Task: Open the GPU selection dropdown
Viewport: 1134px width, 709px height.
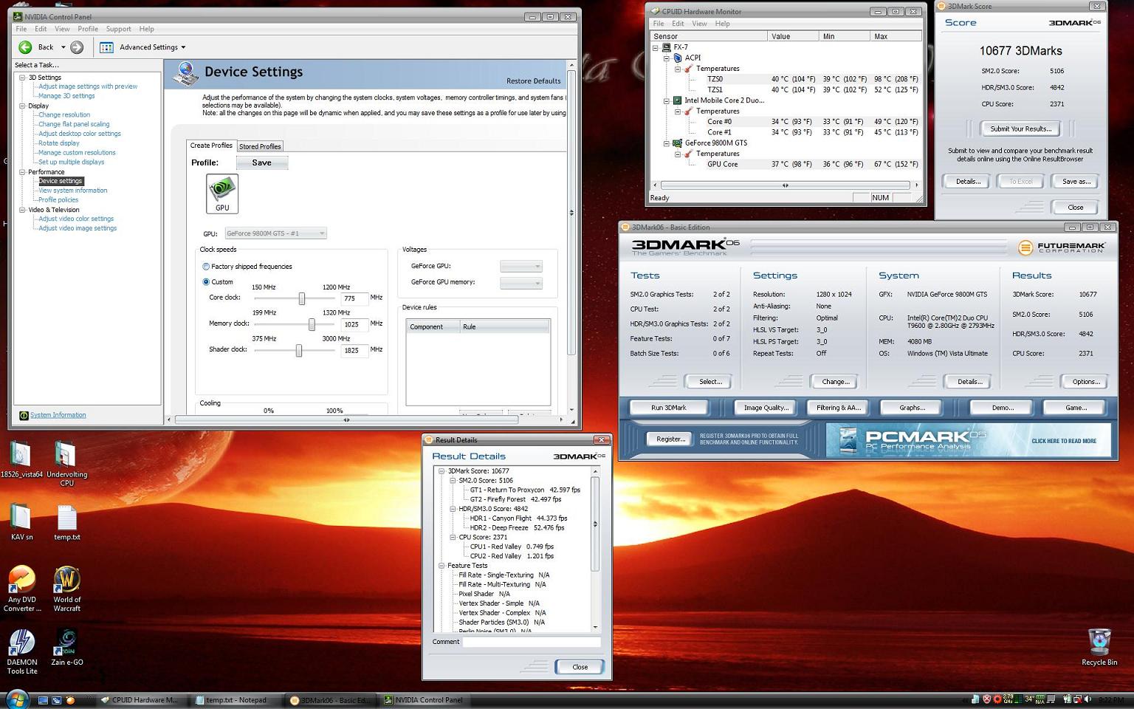Action: coord(275,233)
